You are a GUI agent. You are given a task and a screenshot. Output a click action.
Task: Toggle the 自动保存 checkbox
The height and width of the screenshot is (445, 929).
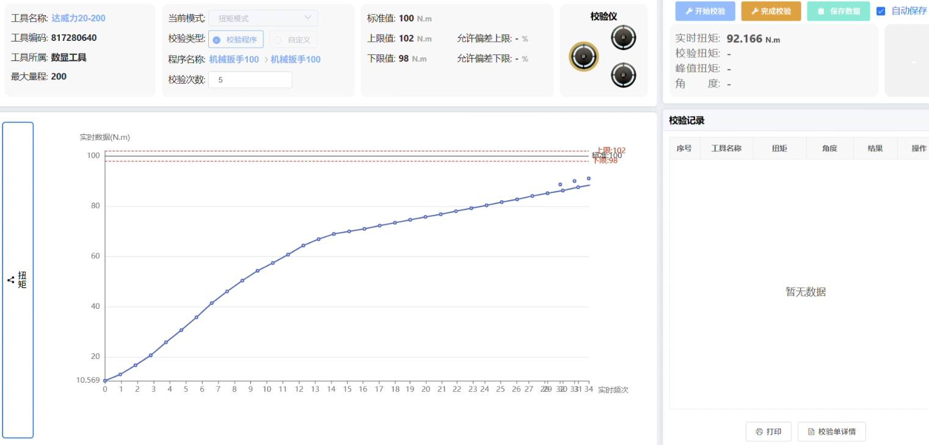[881, 11]
